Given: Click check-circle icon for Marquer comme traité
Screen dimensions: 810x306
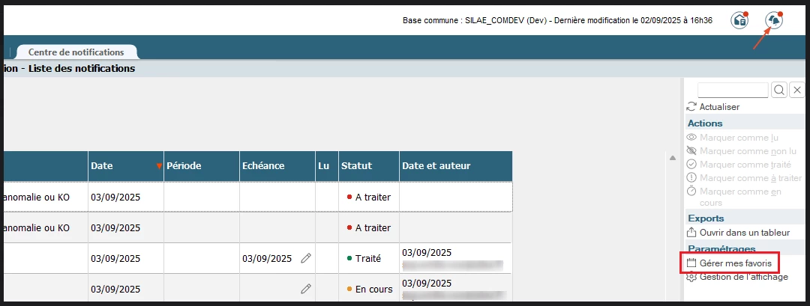Looking at the screenshot, I should pyautogui.click(x=691, y=165).
